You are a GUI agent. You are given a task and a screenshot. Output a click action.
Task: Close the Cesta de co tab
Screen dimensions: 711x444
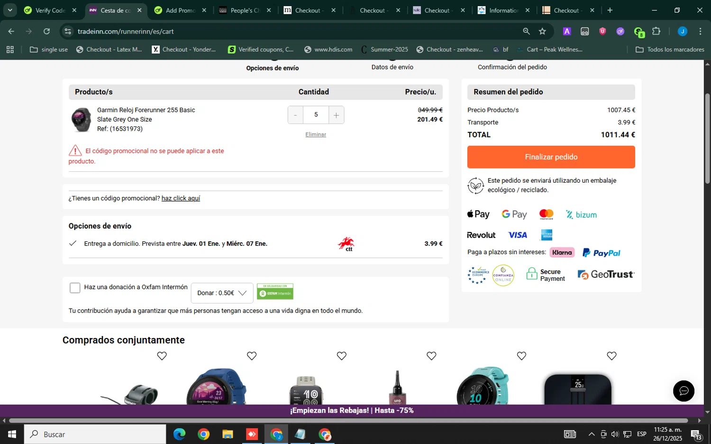(139, 10)
